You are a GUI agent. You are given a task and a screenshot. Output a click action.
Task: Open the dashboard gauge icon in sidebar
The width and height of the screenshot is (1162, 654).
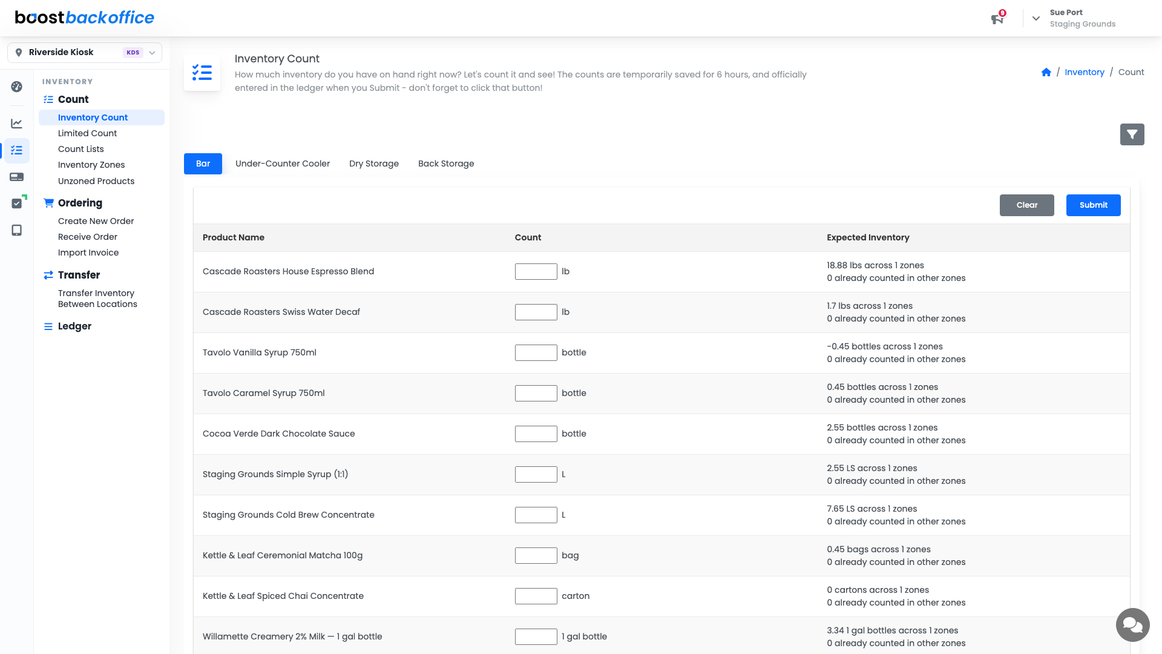click(17, 87)
